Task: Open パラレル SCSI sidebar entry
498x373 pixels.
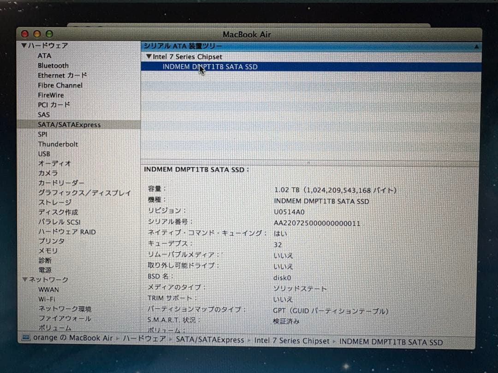Action: [x=59, y=222]
